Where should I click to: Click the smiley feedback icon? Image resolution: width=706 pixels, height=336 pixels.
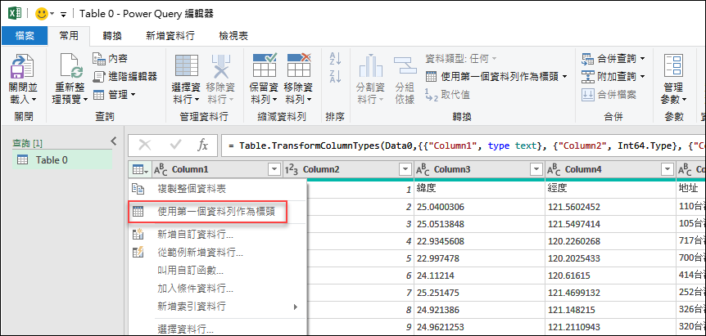click(x=42, y=13)
